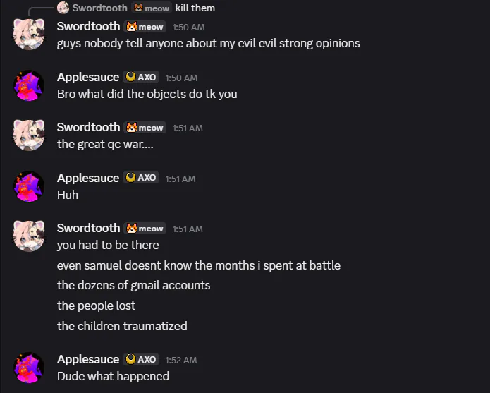Click the tiny Swordtooth avatar in the reply preview
Screen dimensions: 490x393
pyautogui.click(x=63, y=8)
